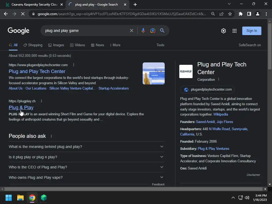Clear the search box with X
The width and height of the screenshot is (272, 204).
point(131,31)
